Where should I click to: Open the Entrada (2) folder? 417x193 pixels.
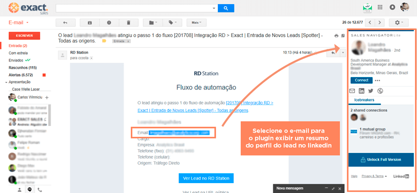tap(18, 46)
